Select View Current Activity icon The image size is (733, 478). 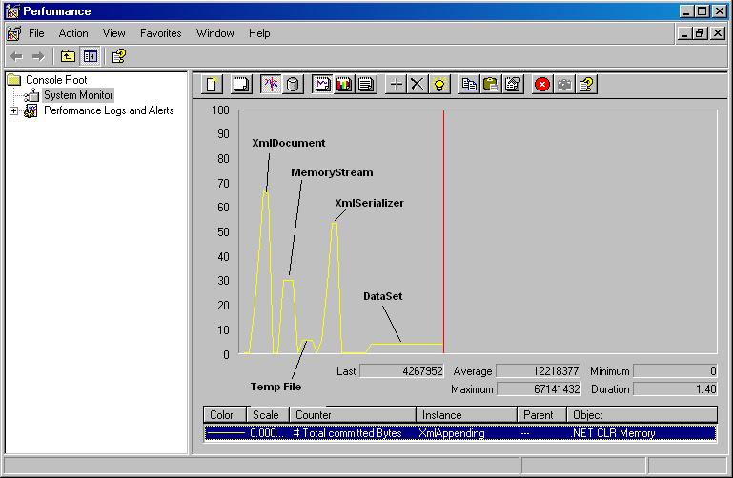point(271,85)
